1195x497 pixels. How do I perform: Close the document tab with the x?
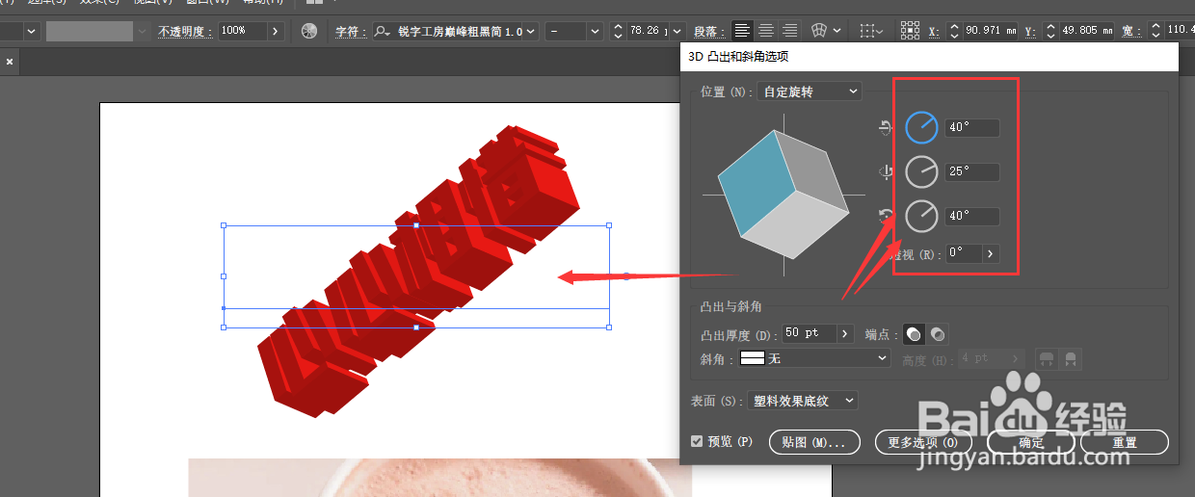[x=10, y=62]
